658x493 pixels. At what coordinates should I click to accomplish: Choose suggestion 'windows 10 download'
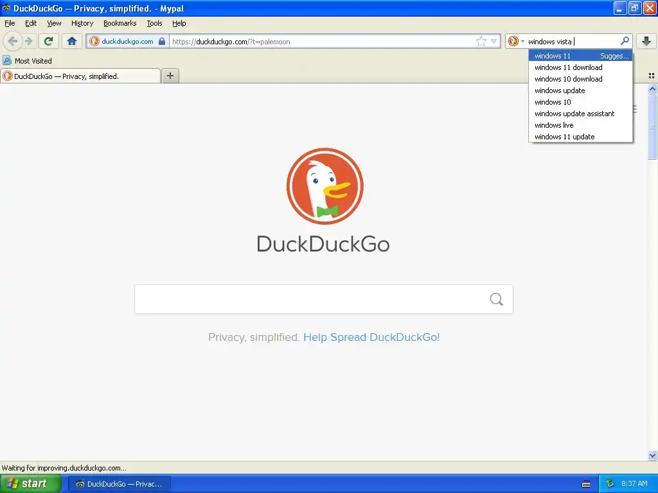pyautogui.click(x=580, y=79)
